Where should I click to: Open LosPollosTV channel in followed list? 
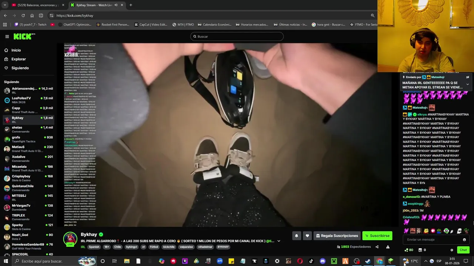(x=28, y=100)
